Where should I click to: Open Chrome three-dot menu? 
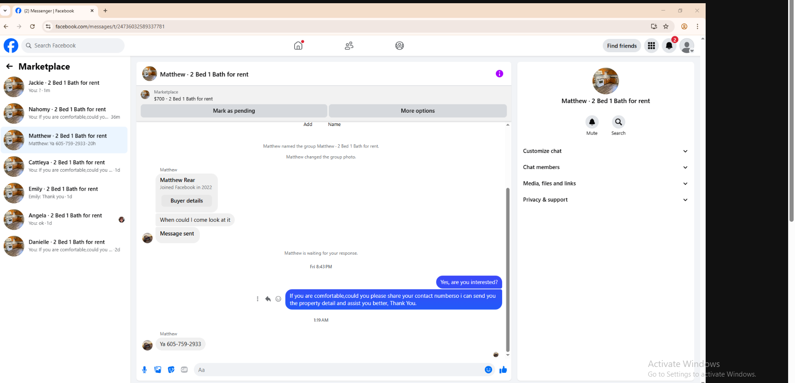point(697,27)
